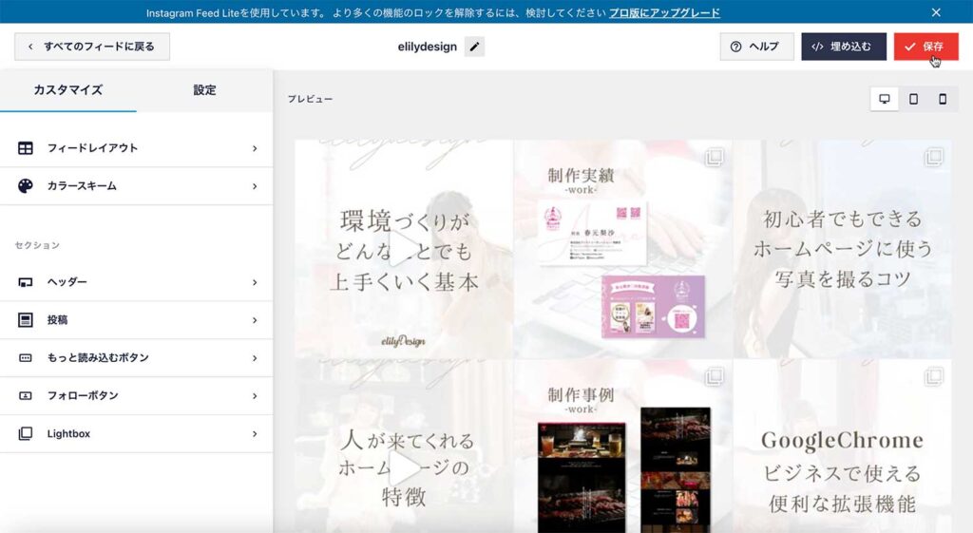Switch preview to tablet device icon
973x533 pixels.
(913, 99)
